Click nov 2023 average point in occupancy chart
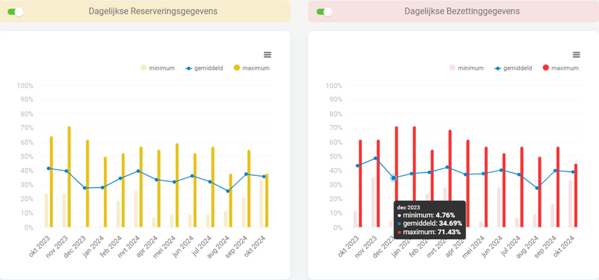This screenshot has width=599, height=280. 376,158
